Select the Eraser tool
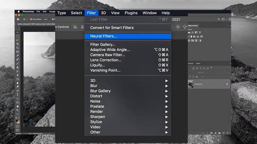 18,75
